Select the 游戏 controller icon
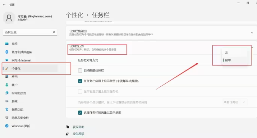This screenshot has height=138, width=257. click(7, 101)
